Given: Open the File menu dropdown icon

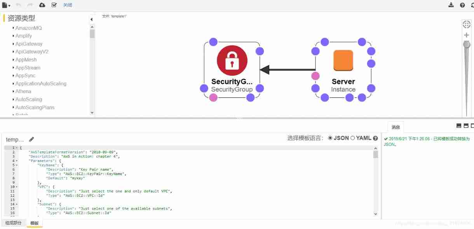Looking at the screenshot, I should pyautogui.click(x=6, y=5).
